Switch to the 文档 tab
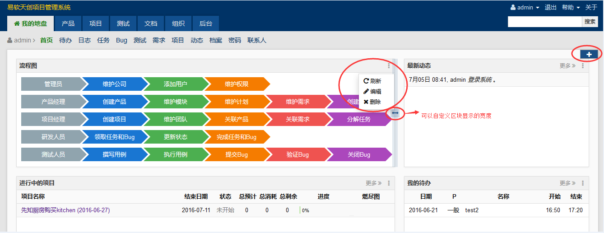The image size is (604, 233). (x=151, y=24)
